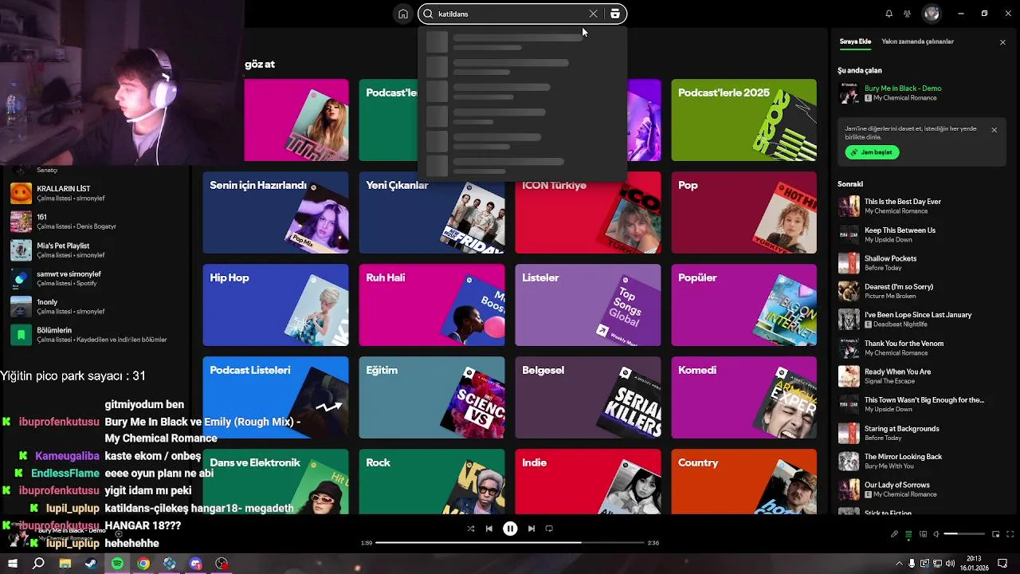Image resolution: width=1020 pixels, height=574 pixels.
Task: Select The Mirror Looking Back in queue
Action: click(920, 461)
